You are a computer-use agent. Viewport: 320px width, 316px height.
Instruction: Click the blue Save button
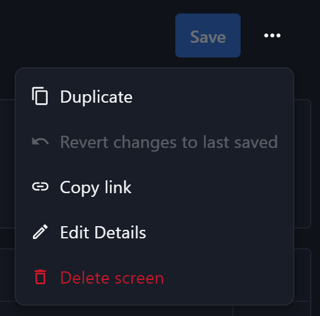click(208, 35)
